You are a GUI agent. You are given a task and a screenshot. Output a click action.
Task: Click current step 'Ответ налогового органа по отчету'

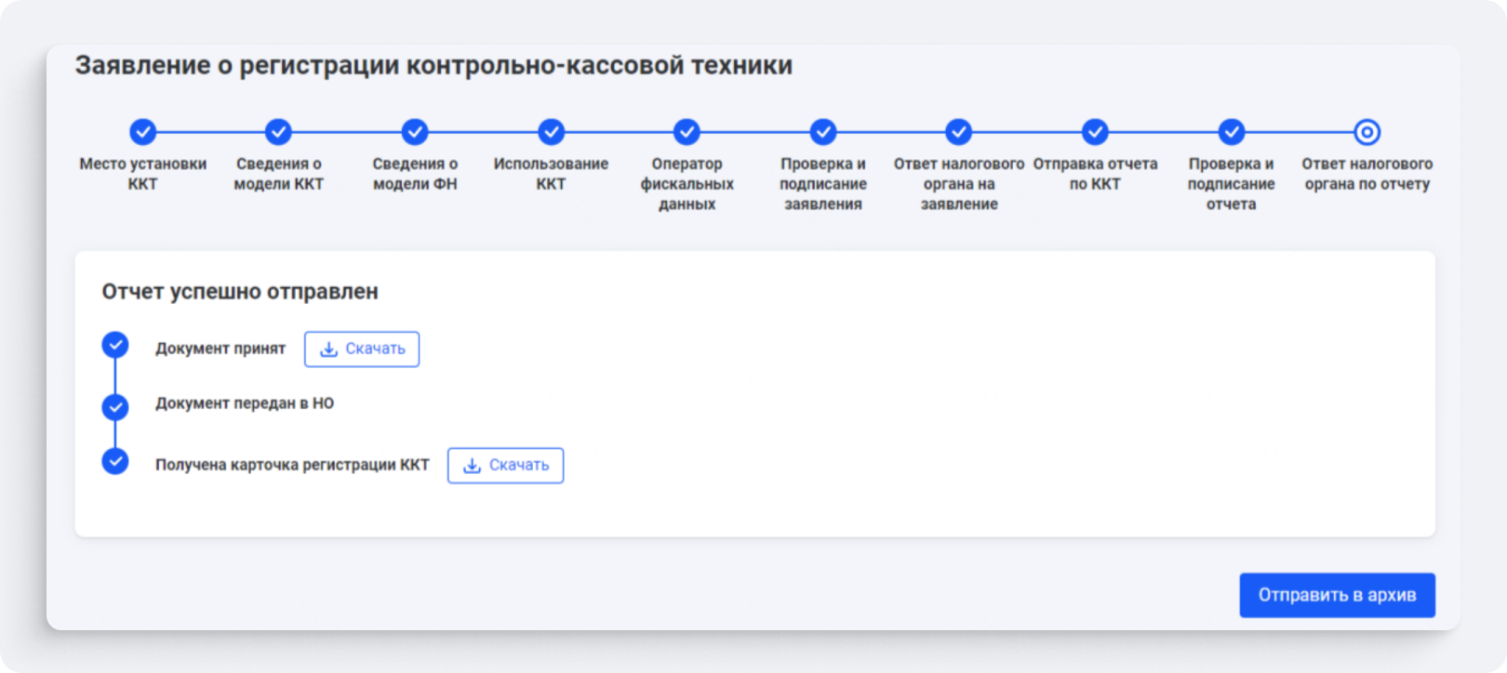pyautogui.click(x=1367, y=132)
